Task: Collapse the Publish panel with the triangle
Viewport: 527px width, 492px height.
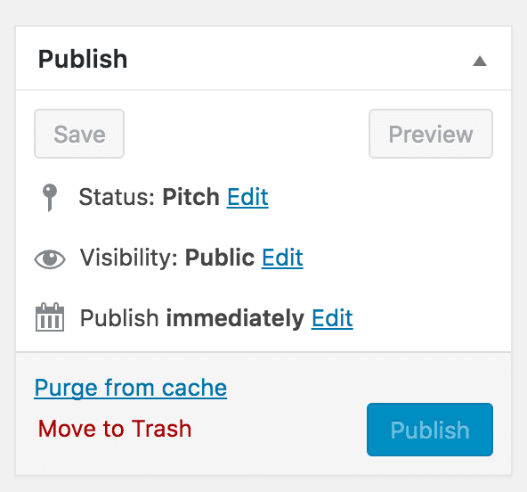Action: tap(480, 61)
